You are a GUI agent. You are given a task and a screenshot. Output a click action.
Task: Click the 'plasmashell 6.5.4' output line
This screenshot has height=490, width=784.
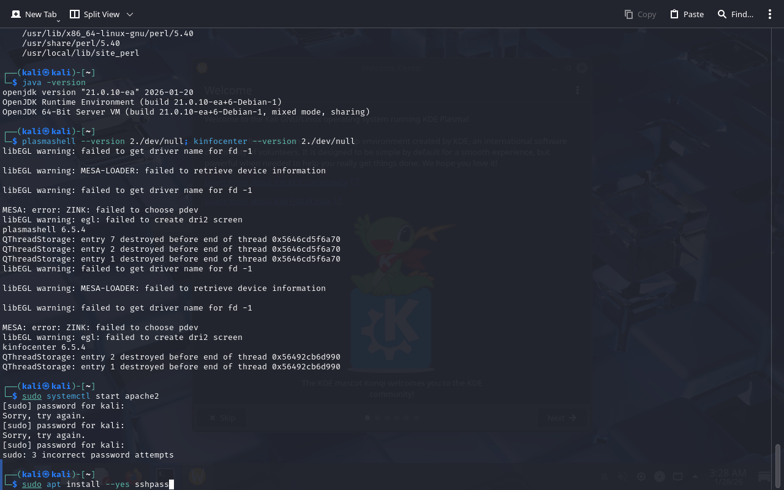[x=44, y=230]
